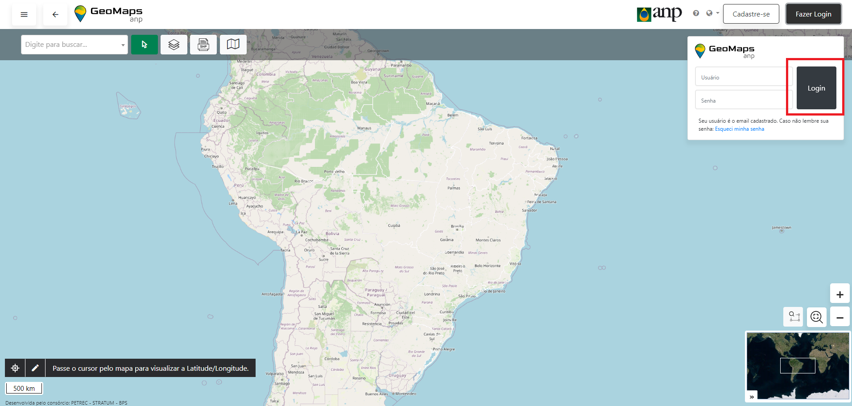The height and width of the screenshot is (406, 852).
Task: Click the Buenos Aires map label
Action: (x=376, y=394)
